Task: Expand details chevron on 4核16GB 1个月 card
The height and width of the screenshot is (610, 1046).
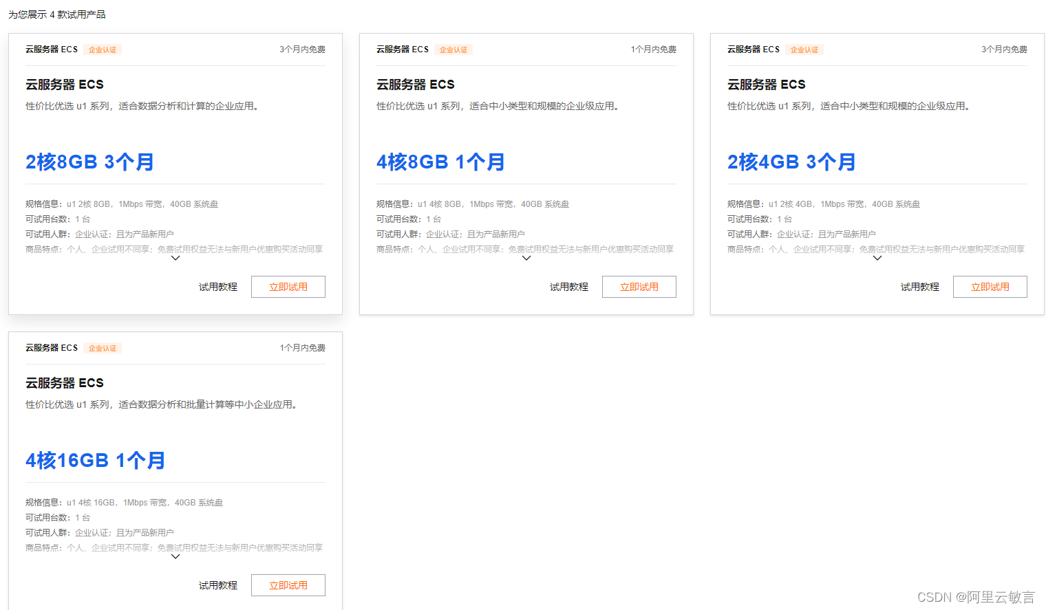Action: point(175,557)
